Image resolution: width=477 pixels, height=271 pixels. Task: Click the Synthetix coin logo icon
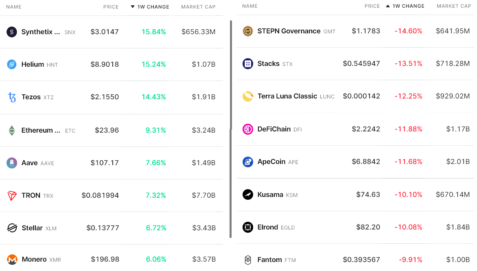click(12, 32)
